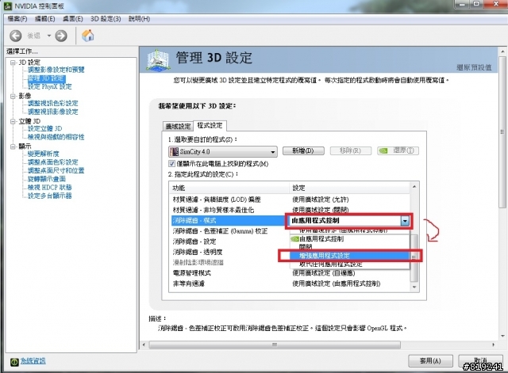
Task: Open the 說明(H) menu
Action: click(x=140, y=19)
